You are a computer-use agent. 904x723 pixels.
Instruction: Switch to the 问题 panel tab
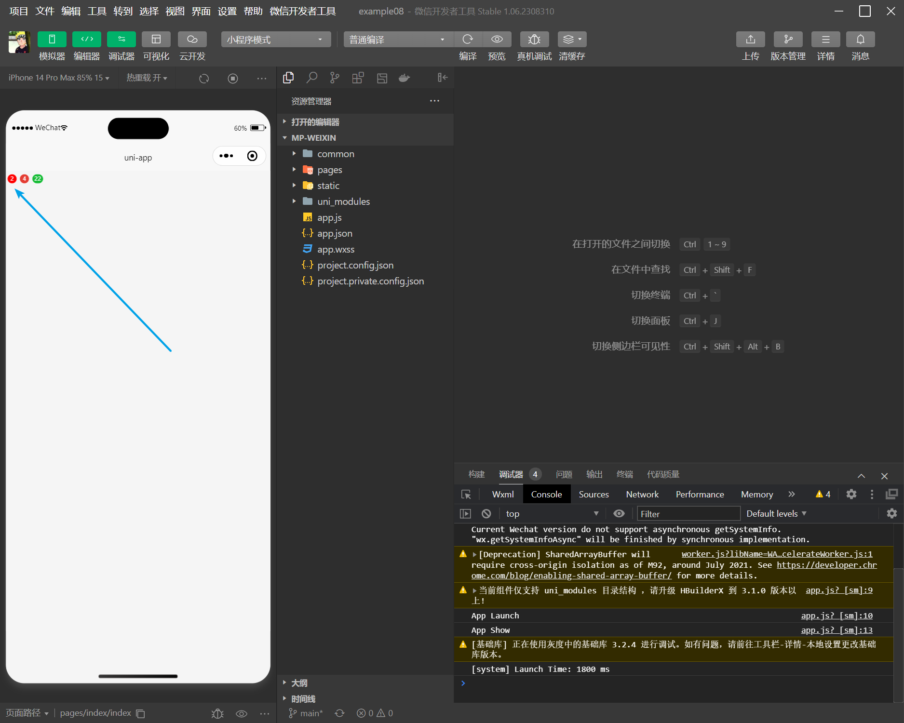(564, 474)
